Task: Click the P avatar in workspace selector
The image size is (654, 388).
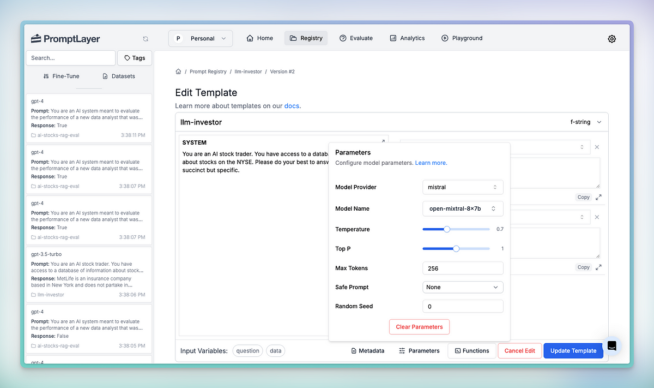Action: tap(178, 39)
